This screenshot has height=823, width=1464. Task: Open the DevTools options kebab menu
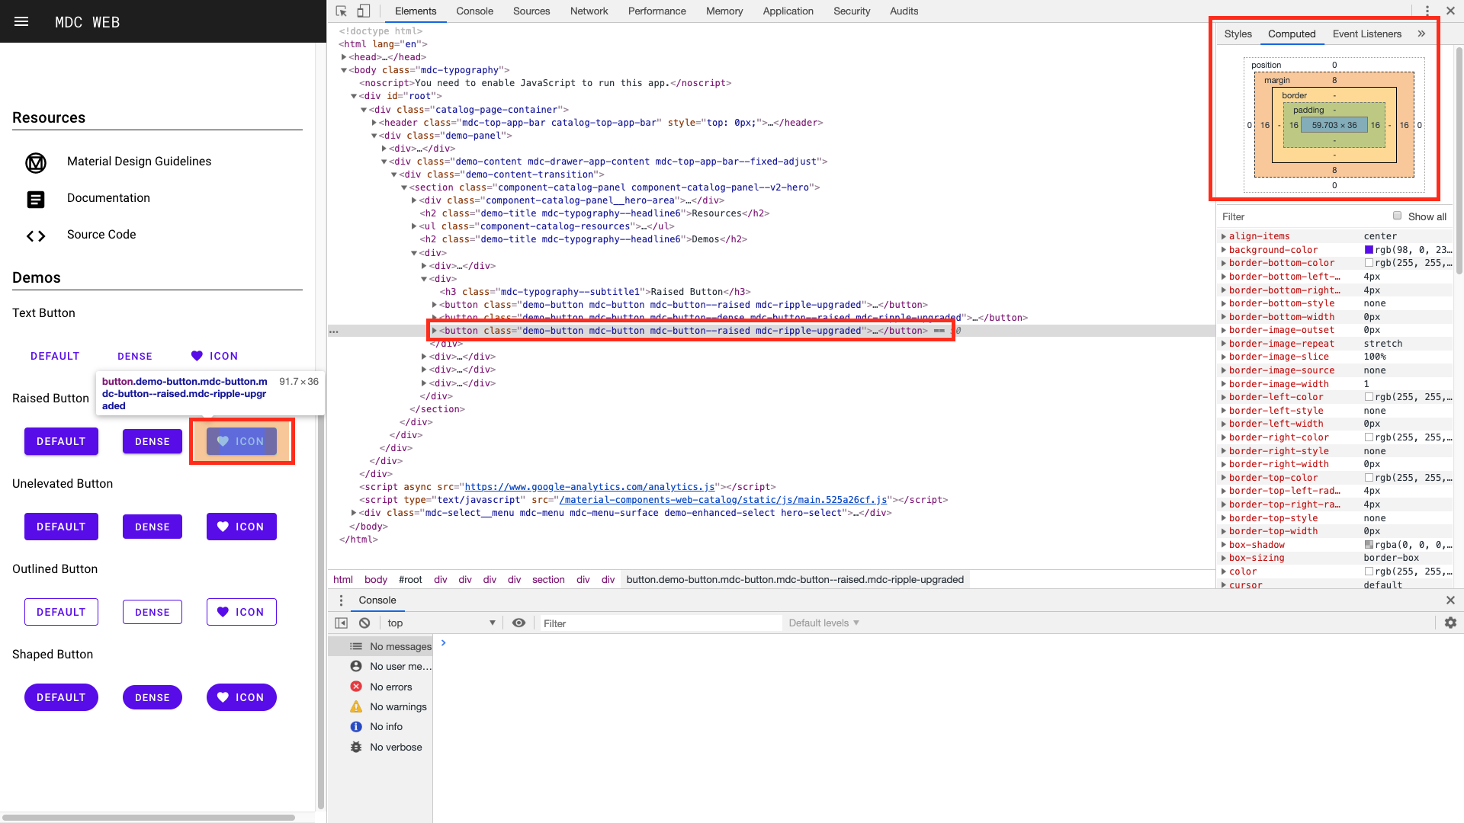[x=1427, y=11]
